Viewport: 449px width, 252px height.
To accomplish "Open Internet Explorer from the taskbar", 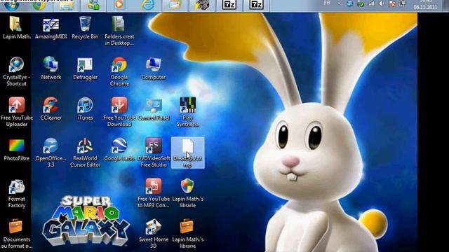I will click(x=148, y=5).
